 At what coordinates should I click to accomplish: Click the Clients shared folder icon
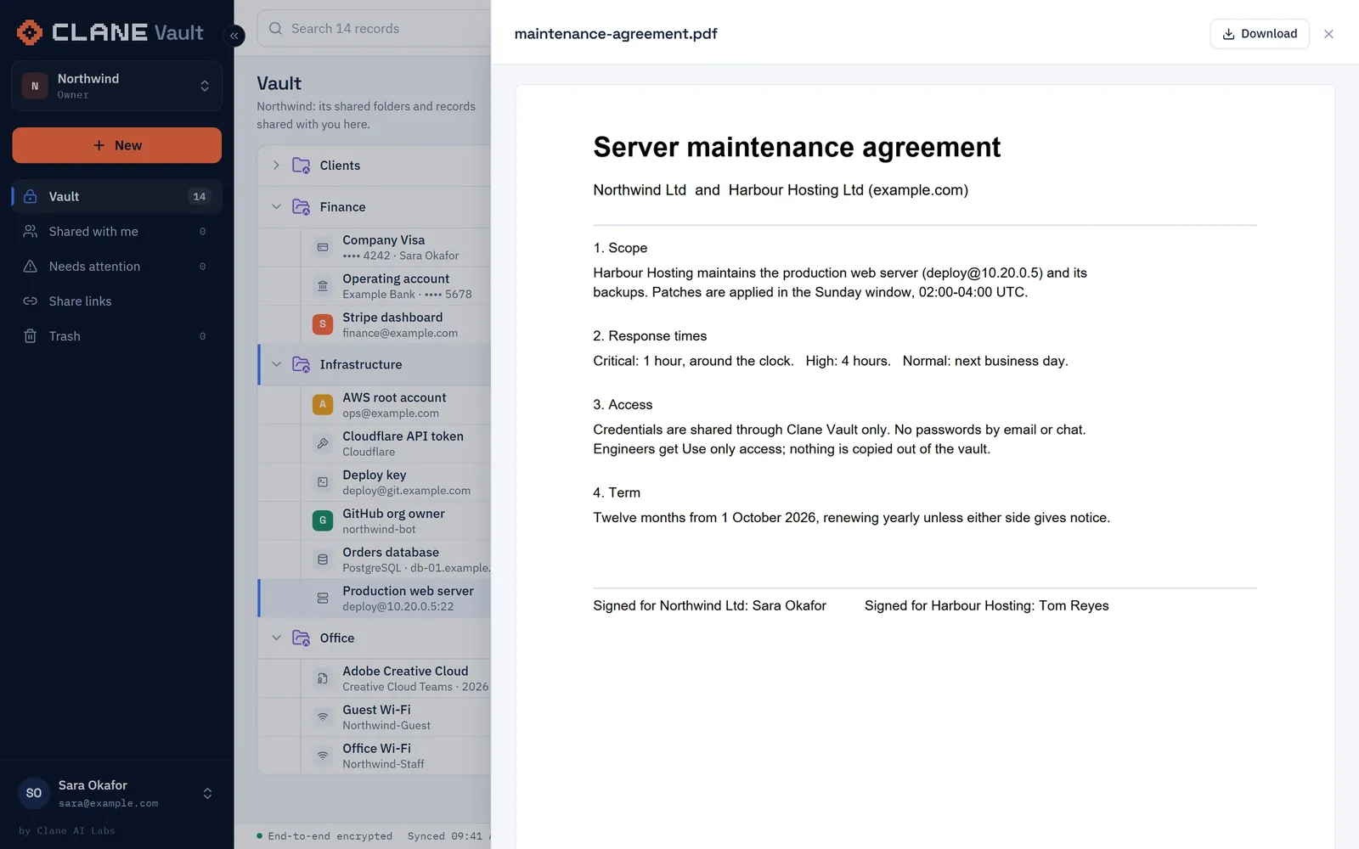[301, 166]
